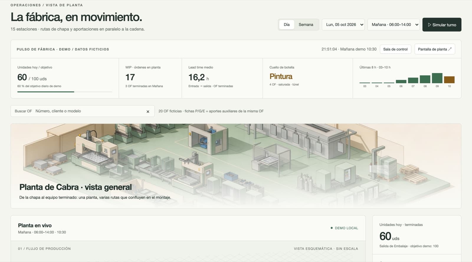
Task: Click '60 % del objetivo diario de demo'
Action: (39, 86)
